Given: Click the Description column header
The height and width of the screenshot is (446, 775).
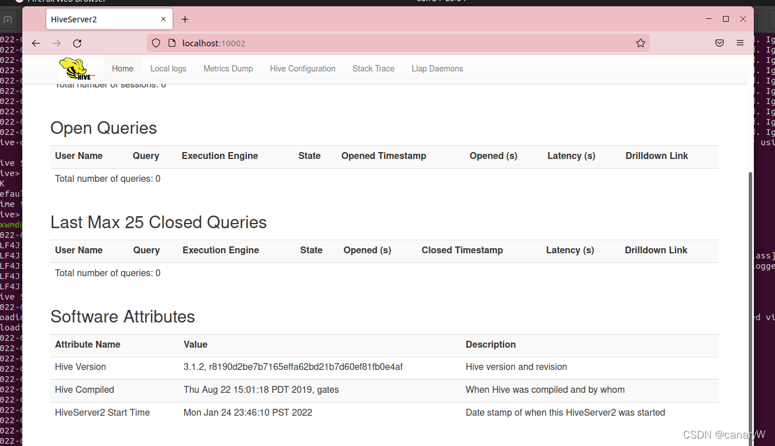Looking at the screenshot, I should tap(491, 345).
